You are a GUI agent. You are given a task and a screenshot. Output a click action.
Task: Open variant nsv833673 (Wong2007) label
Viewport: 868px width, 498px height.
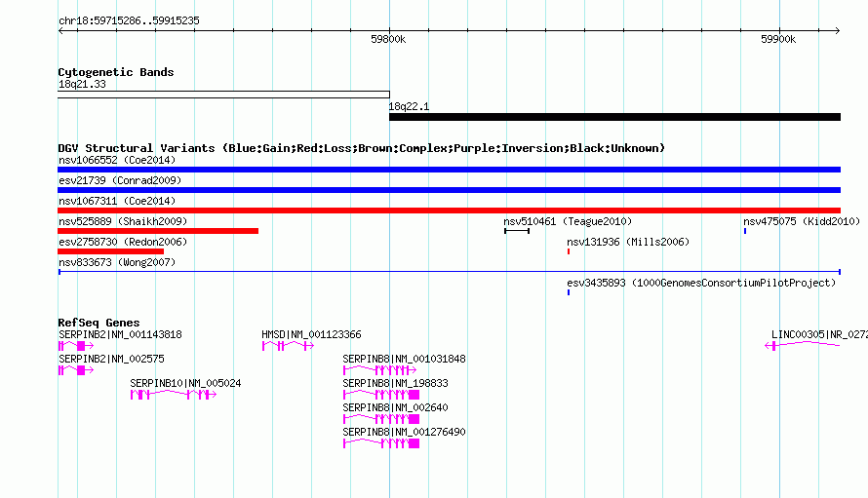coord(117,262)
